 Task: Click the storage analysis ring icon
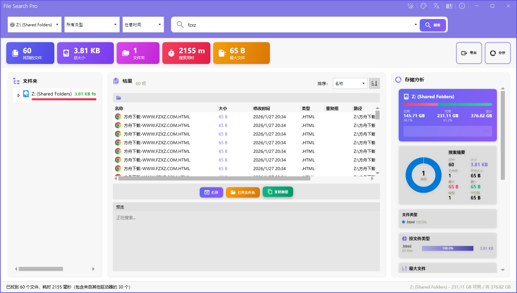pos(398,79)
